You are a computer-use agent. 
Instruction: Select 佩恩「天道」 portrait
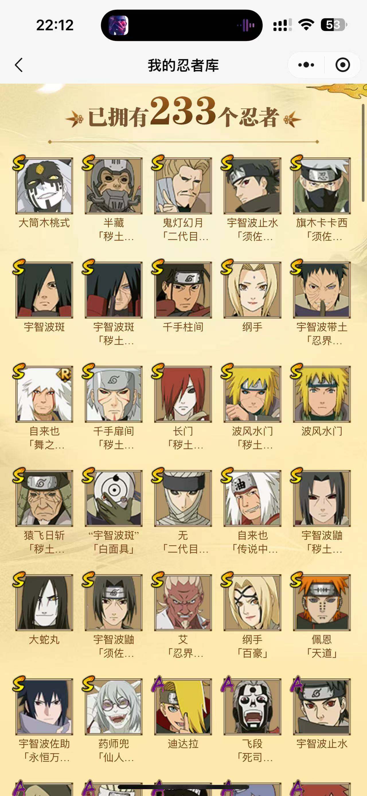322,602
